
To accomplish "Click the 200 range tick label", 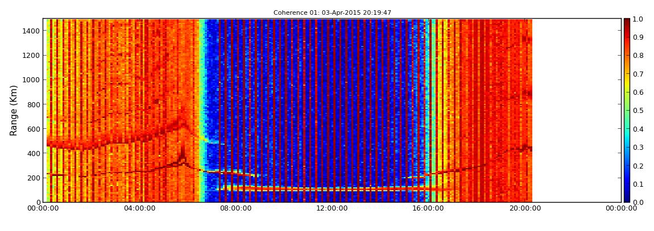I will [x=34, y=178].
